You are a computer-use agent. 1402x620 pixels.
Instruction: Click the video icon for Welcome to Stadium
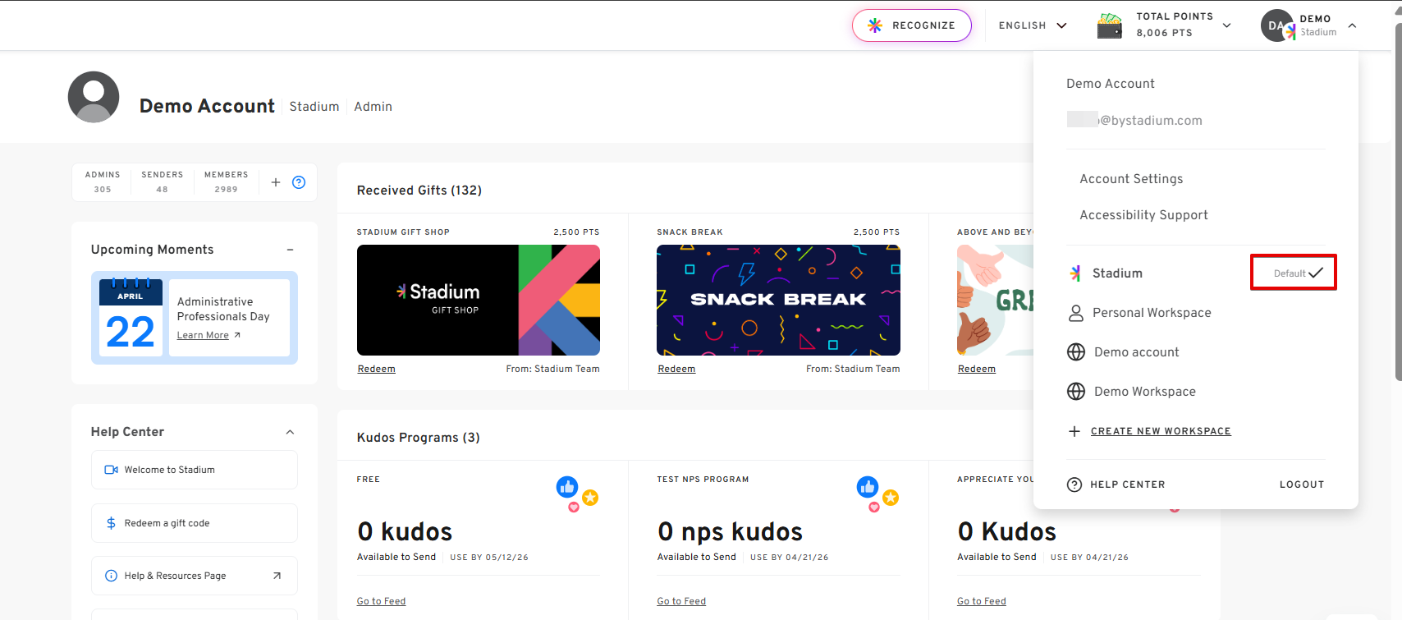click(x=111, y=470)
